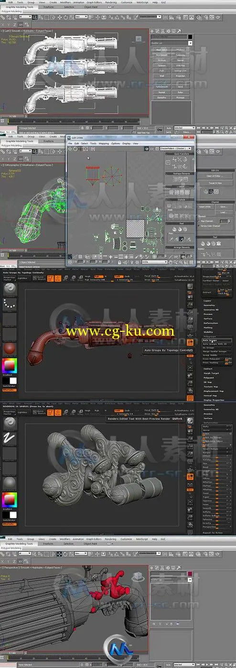This screenshot has width=236, height=668.
Task: Click the Group Visible button in ZBrush
Action: point(217,355)
